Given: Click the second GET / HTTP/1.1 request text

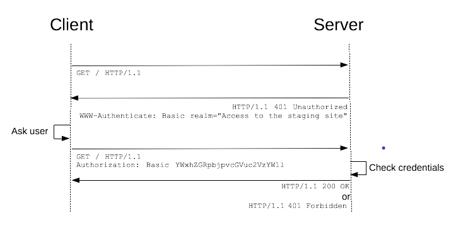Looking at the screenshot, I should pos(108,156).
